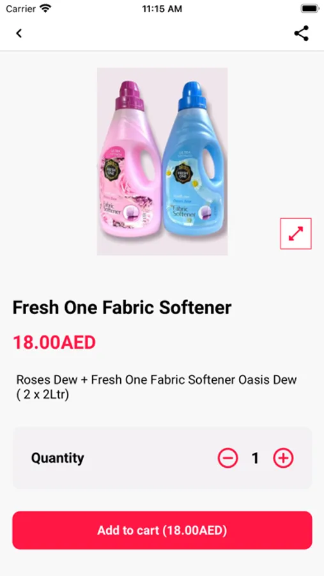Tap the Roses Dew product description text
The width and height of the screenshot is (324, 576).
point(157,387)
